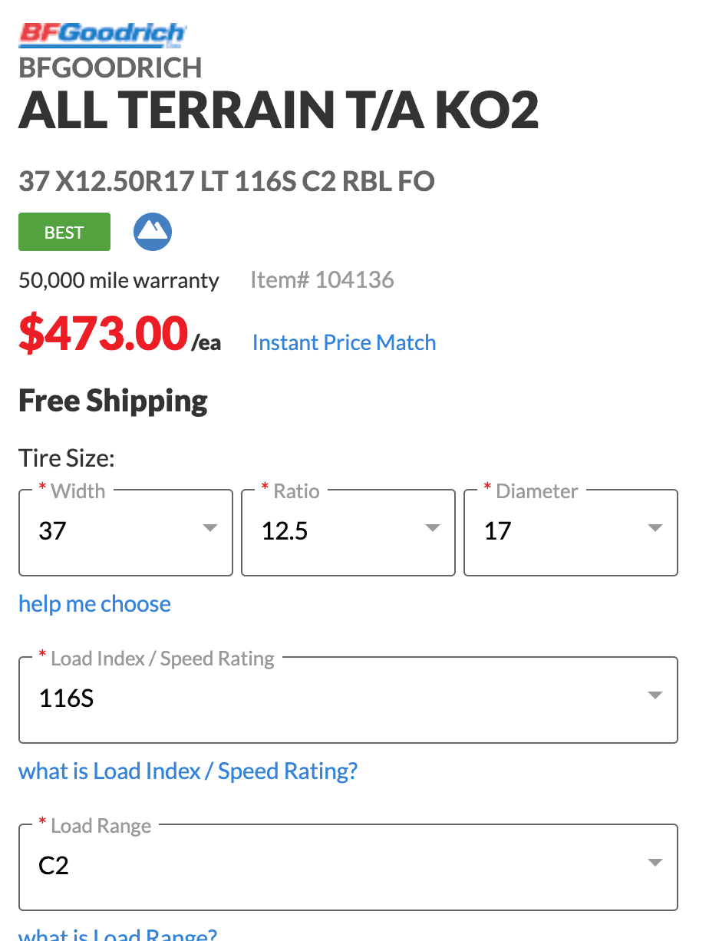
Task: Click the gray BFGOODRICH brand name text
Action: tap(110, 68)
